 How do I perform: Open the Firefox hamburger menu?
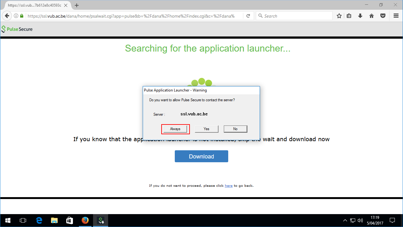click(396, 16)
